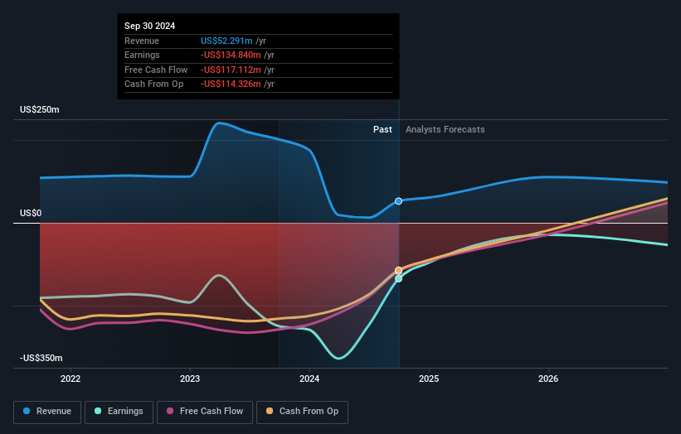Click the orange Cash From Op data point

[398, 271]
